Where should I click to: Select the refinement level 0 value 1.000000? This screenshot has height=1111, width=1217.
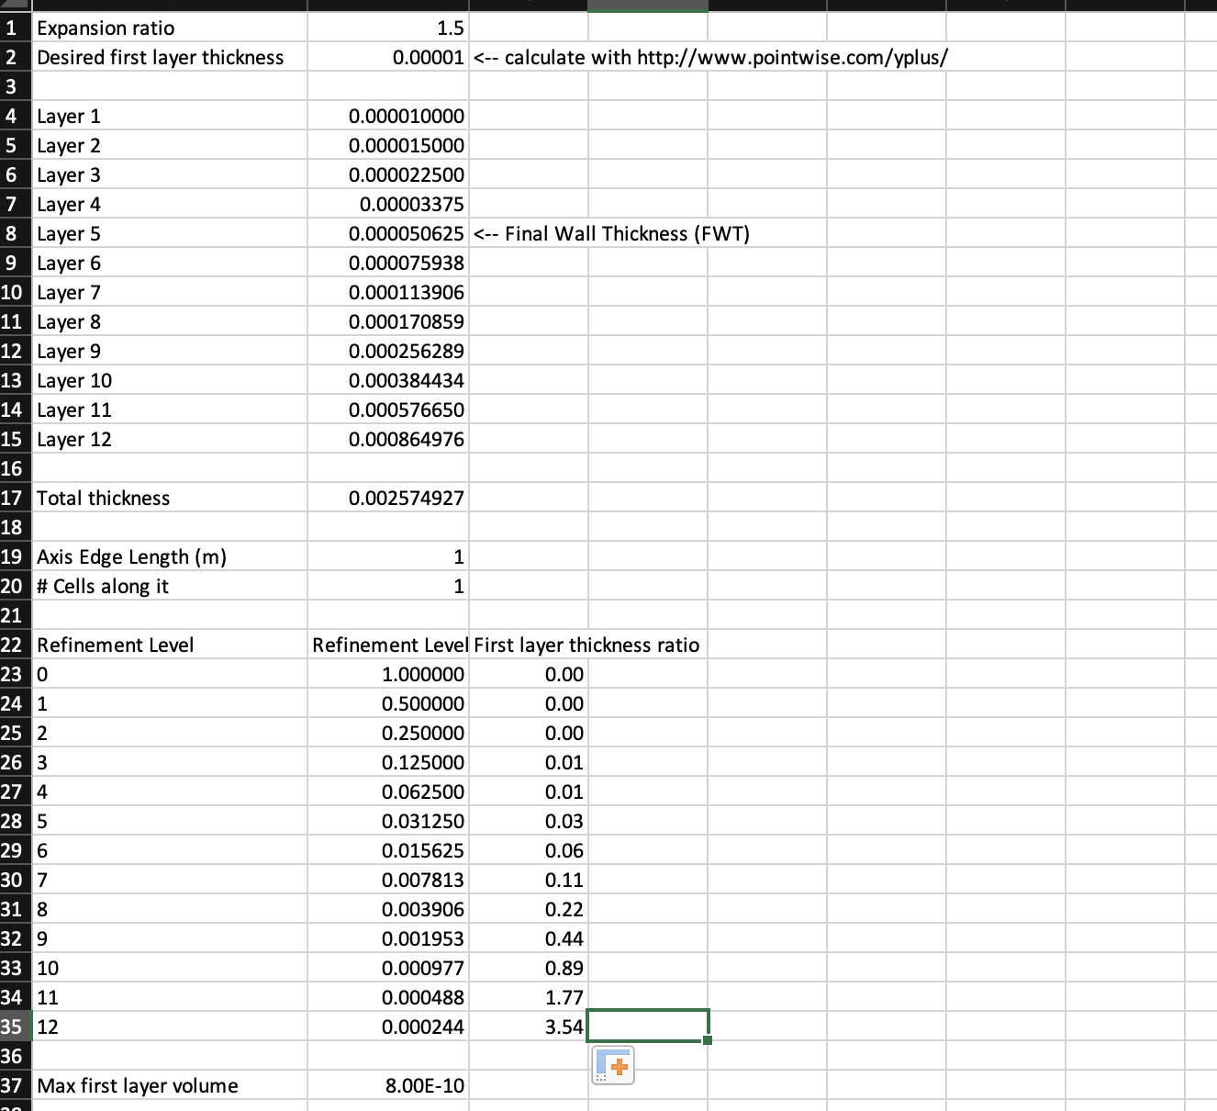coord(388,675)
